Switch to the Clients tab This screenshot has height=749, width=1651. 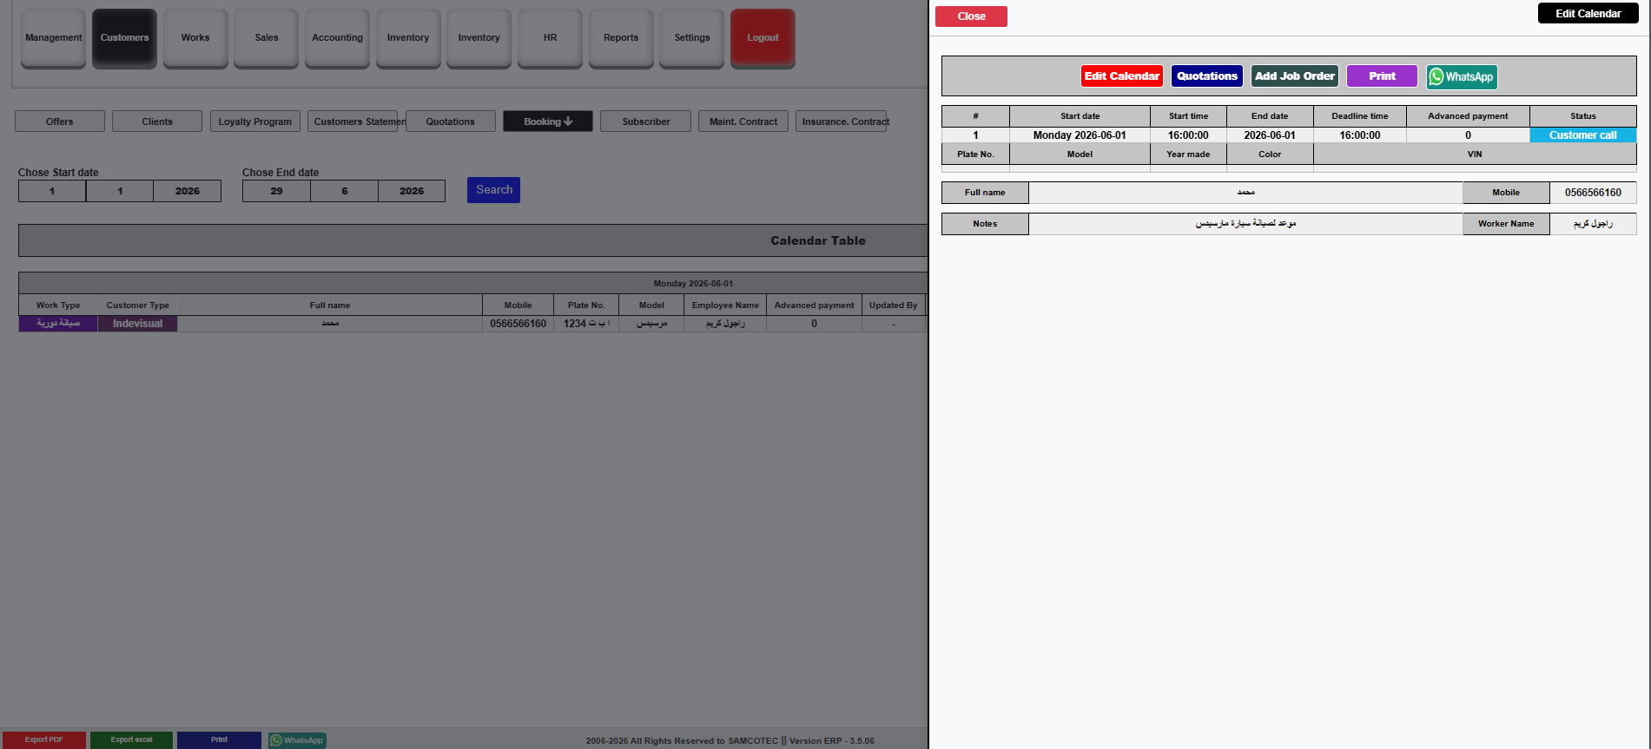tap(157, 122)
